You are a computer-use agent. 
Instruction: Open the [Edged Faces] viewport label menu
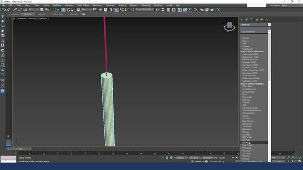(x=43, y=19)
